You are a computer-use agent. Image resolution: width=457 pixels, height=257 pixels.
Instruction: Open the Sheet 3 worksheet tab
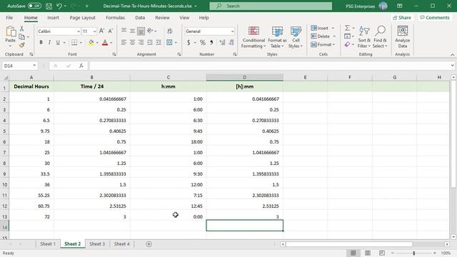pos(97,244)
